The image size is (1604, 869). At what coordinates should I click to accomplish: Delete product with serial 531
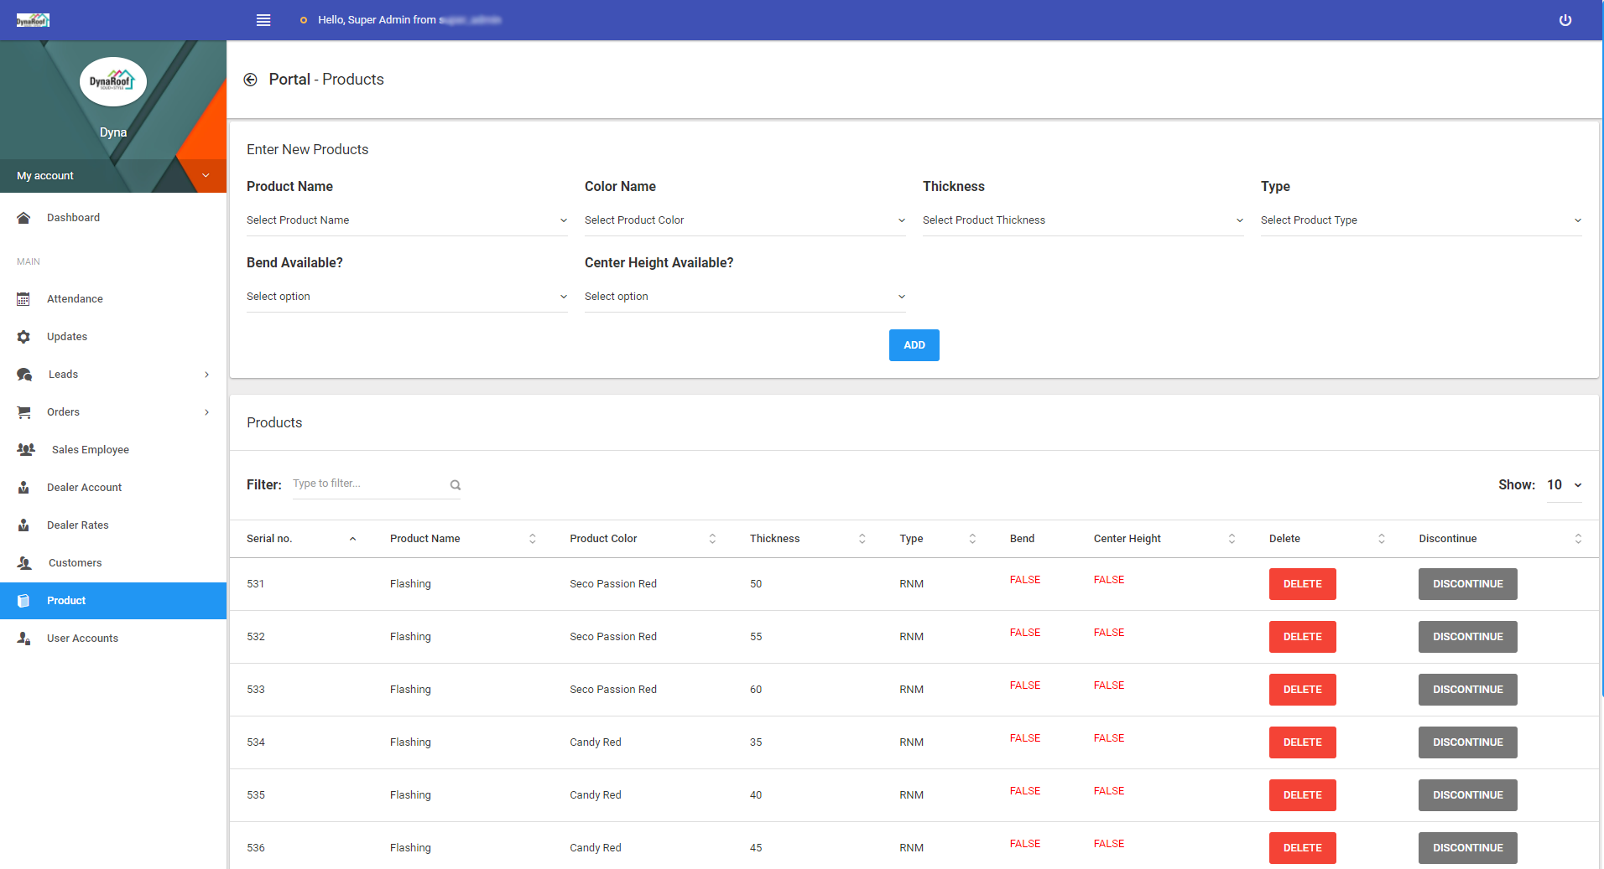[1302, 583]
